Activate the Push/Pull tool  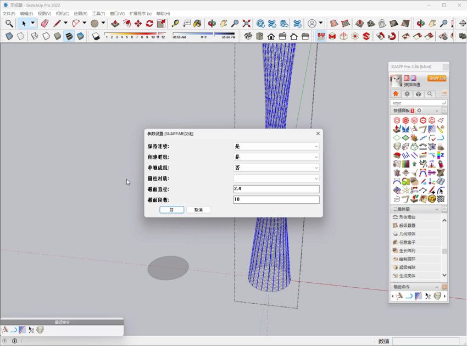pyautogui.click(x=115, y=23)
